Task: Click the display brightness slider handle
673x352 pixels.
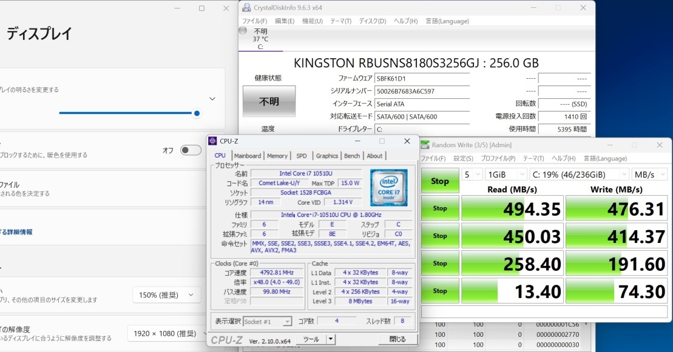Action: click(x=196, y=113)
